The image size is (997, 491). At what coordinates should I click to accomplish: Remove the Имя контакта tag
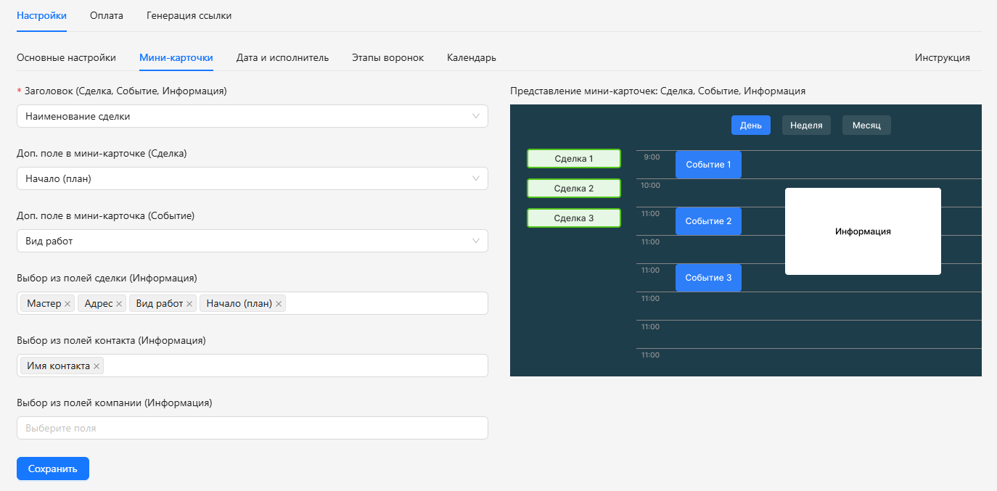point(97,366)
